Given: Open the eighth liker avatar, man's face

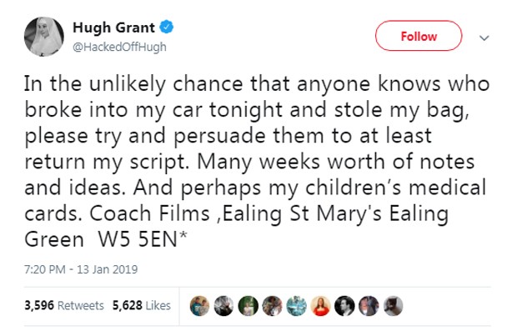Looking at the screenshot, I should [369, 306].
